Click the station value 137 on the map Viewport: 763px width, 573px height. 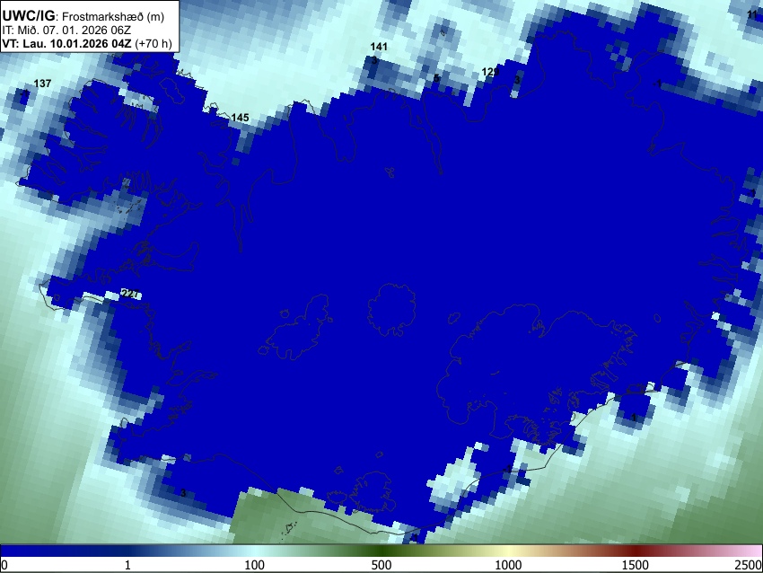tap(42, 84)
